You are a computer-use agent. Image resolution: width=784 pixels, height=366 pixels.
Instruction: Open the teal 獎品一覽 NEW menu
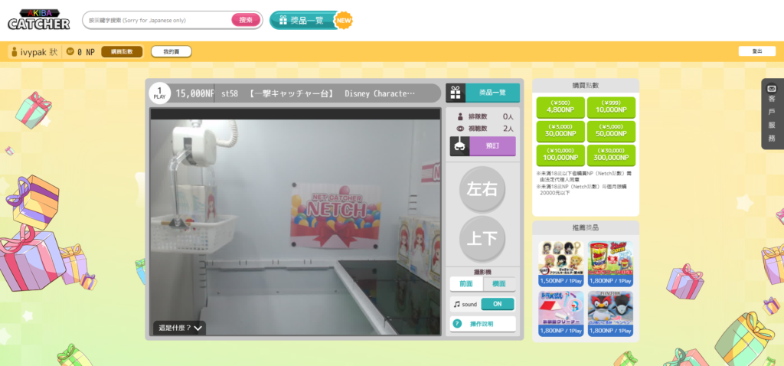(311, 21)
